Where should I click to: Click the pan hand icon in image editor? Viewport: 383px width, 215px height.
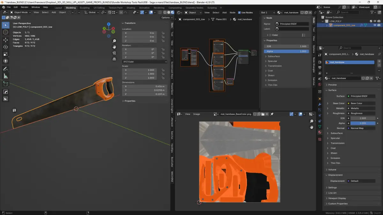click(312, 127)
